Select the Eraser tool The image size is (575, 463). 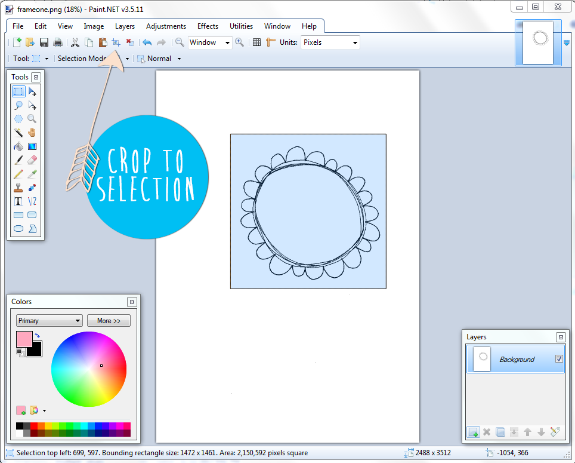coord(32,160)
